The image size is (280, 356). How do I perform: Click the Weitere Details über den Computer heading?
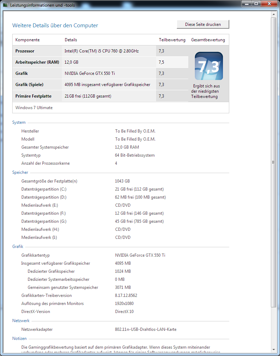[x=55, y=26]
